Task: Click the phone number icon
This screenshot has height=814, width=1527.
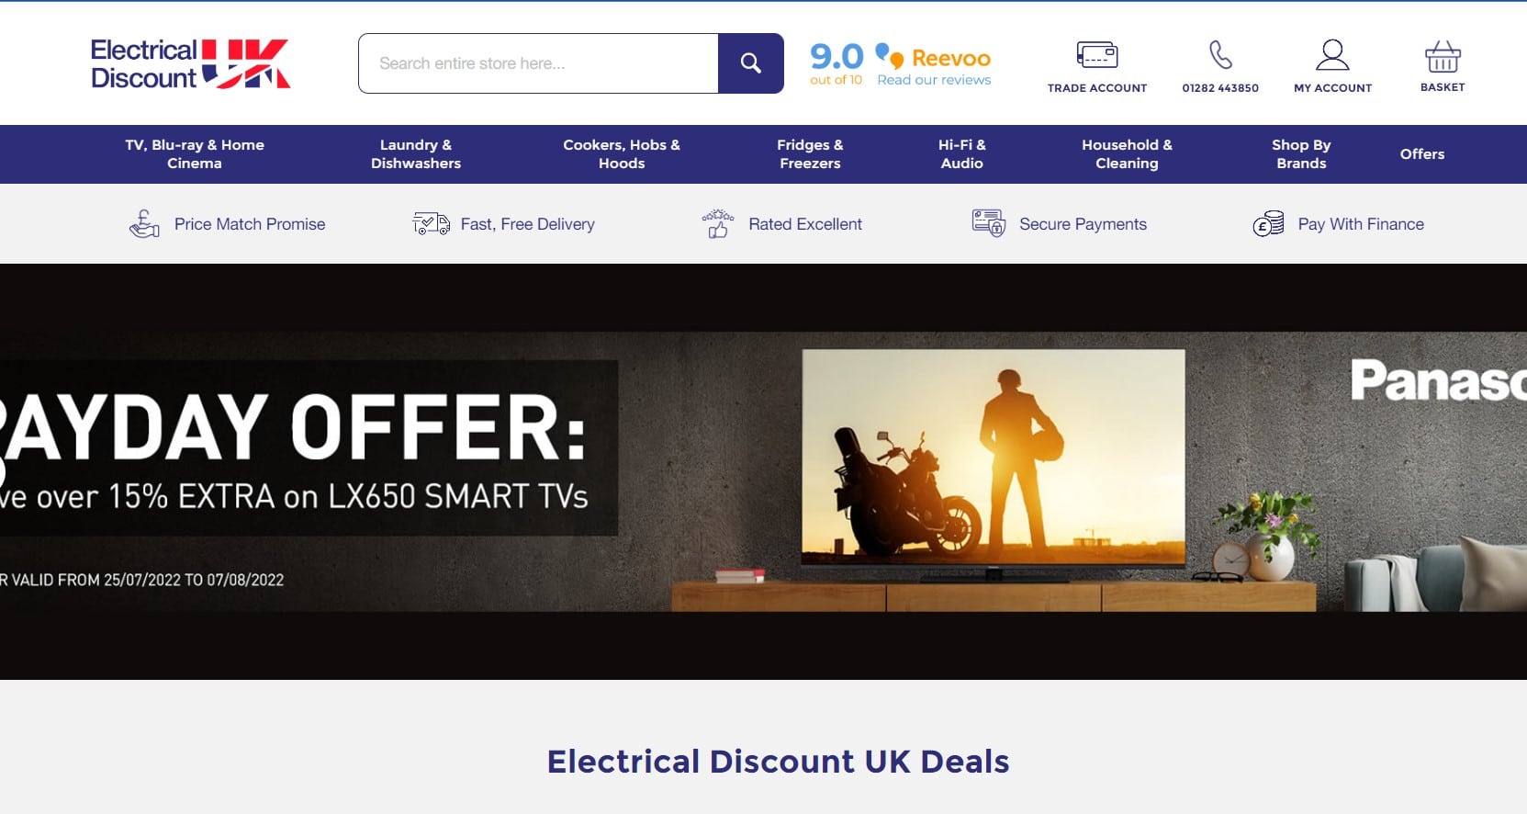Action: coord(1220,55)
